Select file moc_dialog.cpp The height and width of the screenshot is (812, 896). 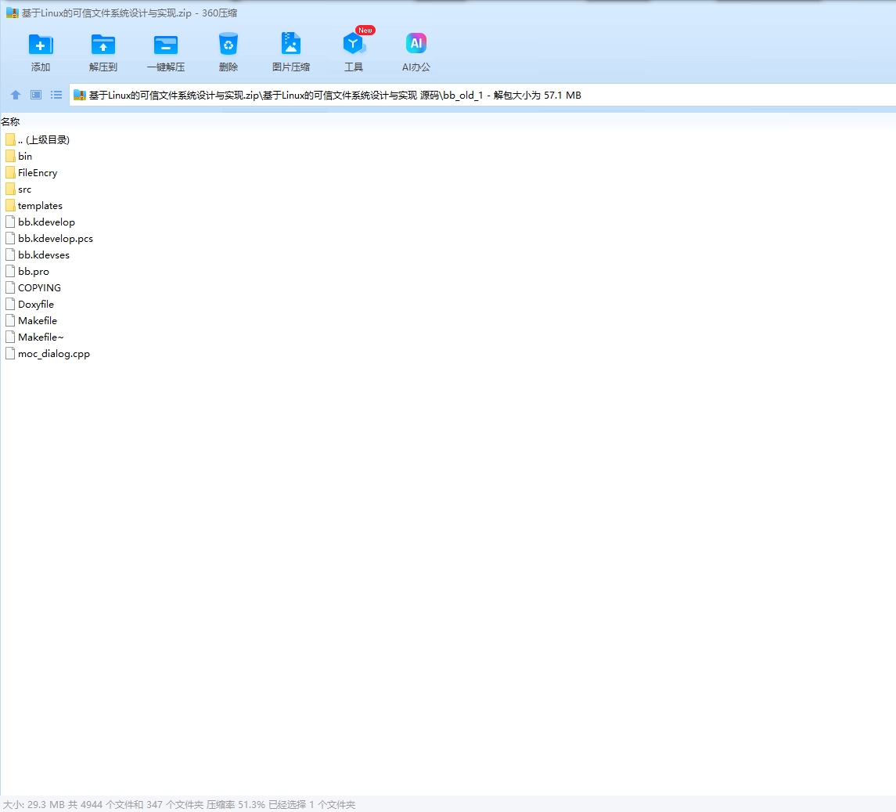pos(54,354)
